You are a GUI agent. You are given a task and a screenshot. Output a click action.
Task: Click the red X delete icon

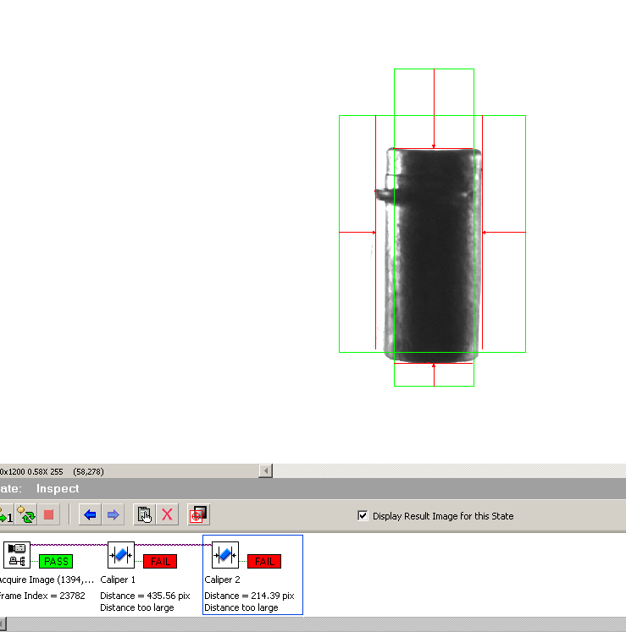[168, 514]
